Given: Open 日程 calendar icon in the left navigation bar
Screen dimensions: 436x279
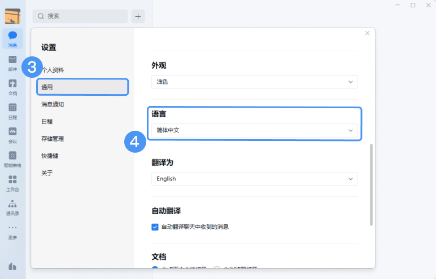Looking at the screenshot, I should (x=12, y=110).
